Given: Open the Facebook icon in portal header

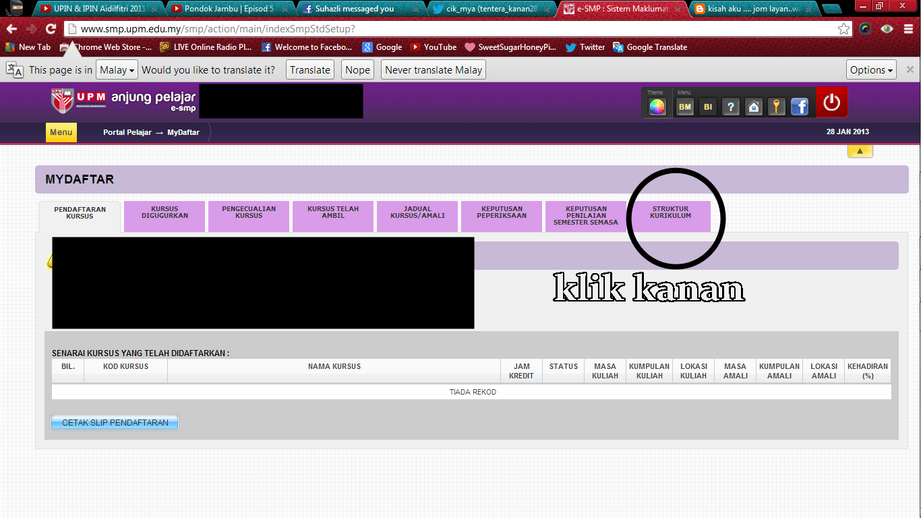Looking at the screenshot, I should tap(800, 107).
